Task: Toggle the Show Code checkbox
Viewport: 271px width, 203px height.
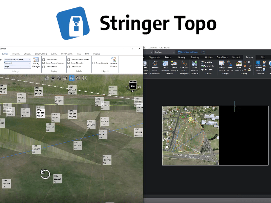Action: click(69, 67)
